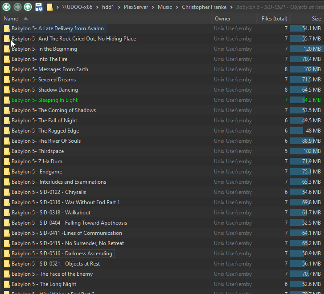Sort by the Files (total) column
Viewport: 324px width, 294px height.
pyautogui.click(x=274, y=19)
